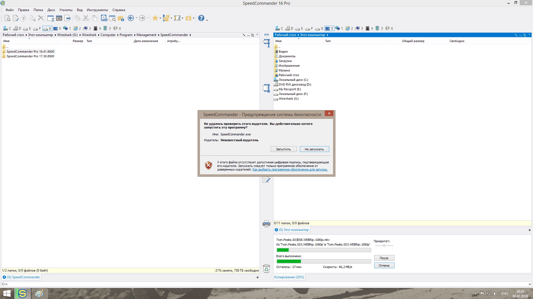This screenshot has width=533, height=299.
Task: Click the Favorites star toolbar icon
Action: pos(155,18)
